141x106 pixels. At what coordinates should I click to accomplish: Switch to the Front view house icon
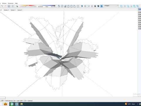click(65, 6)
